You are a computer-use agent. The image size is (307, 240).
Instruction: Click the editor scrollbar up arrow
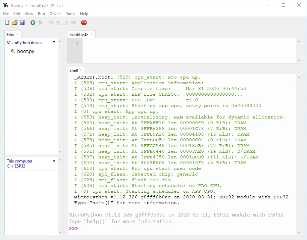click(299, 41)
